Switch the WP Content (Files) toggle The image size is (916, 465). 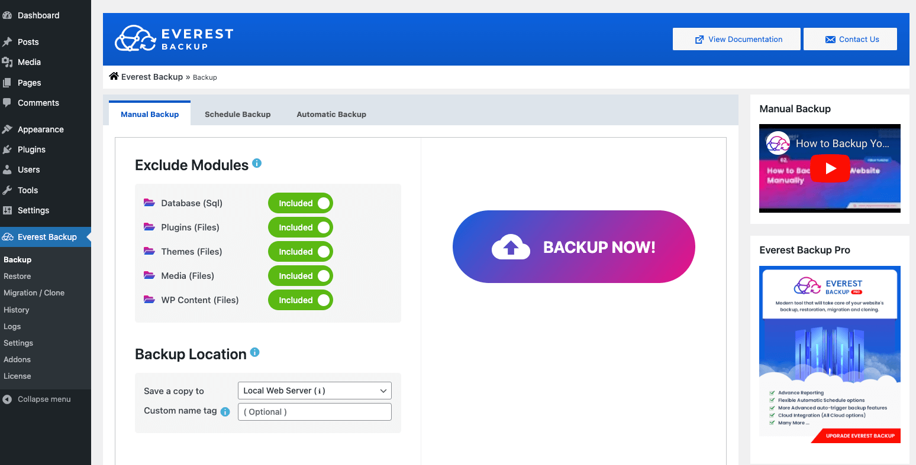point(300,300)
